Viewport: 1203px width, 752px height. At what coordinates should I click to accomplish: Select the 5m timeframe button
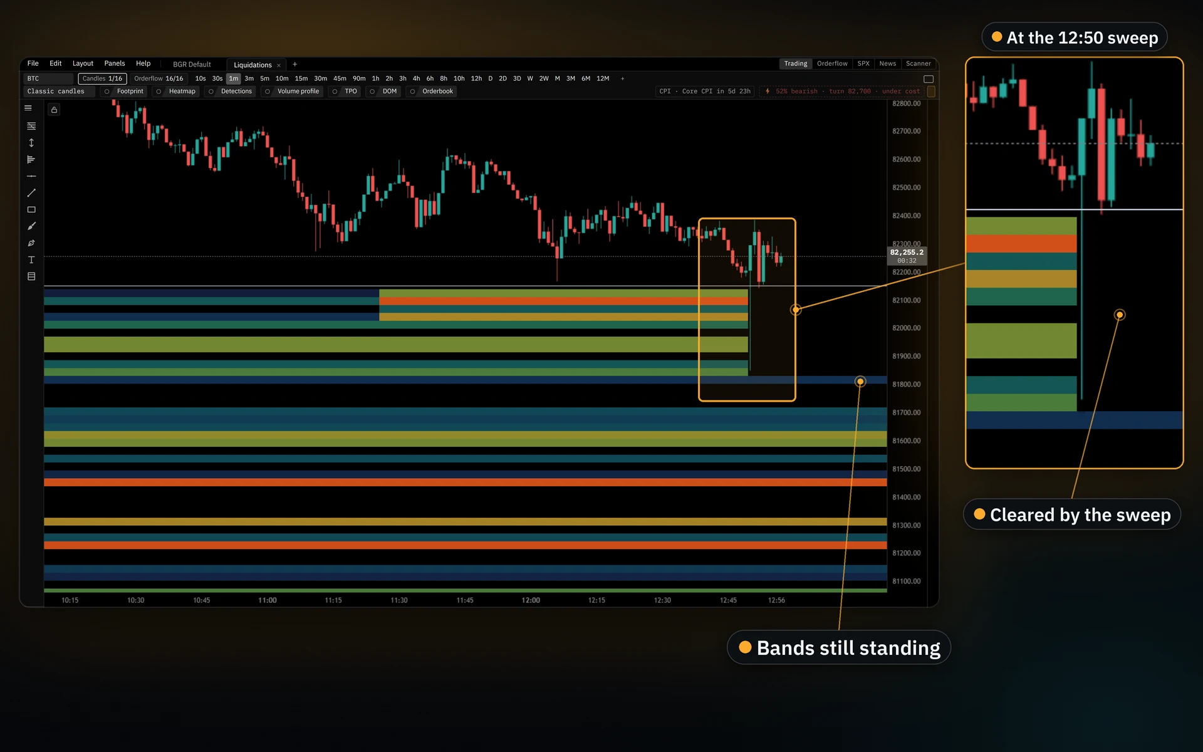264,78
